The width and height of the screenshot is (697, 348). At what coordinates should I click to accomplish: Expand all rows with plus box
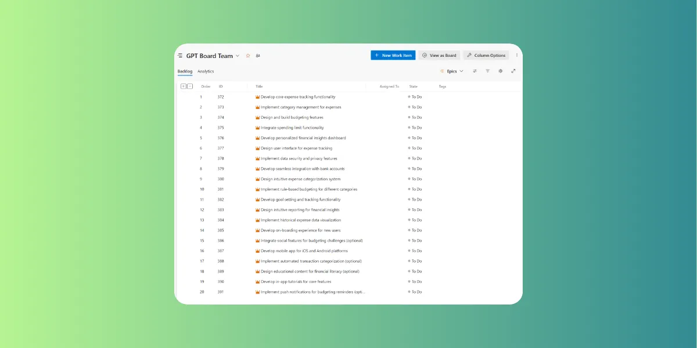click(184, 86)
